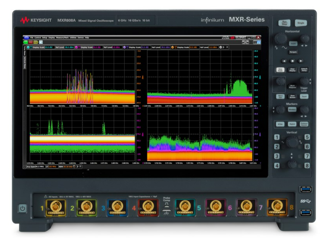The image size is (332, 241).
Task: Toggle Vertical channel 4 key
Action: [277, 165]
